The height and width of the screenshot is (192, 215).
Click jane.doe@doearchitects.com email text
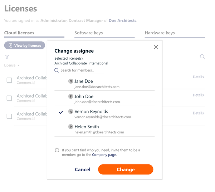[97, 87]
